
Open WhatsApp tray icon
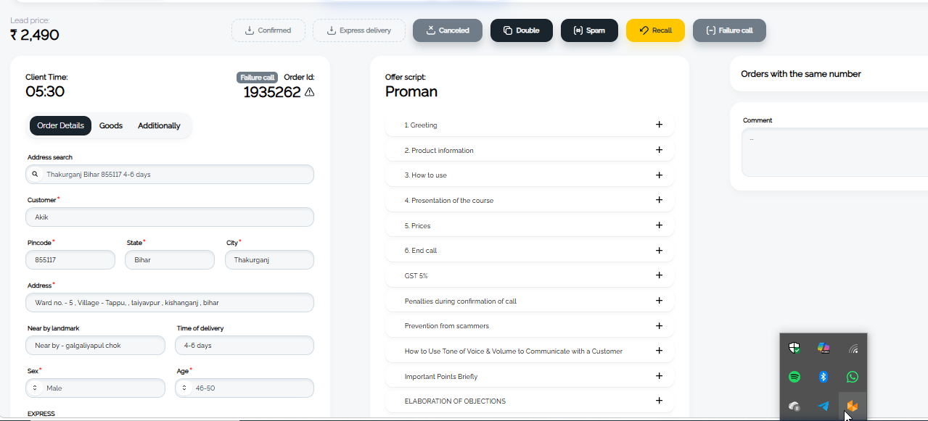(x=853, y=377)
